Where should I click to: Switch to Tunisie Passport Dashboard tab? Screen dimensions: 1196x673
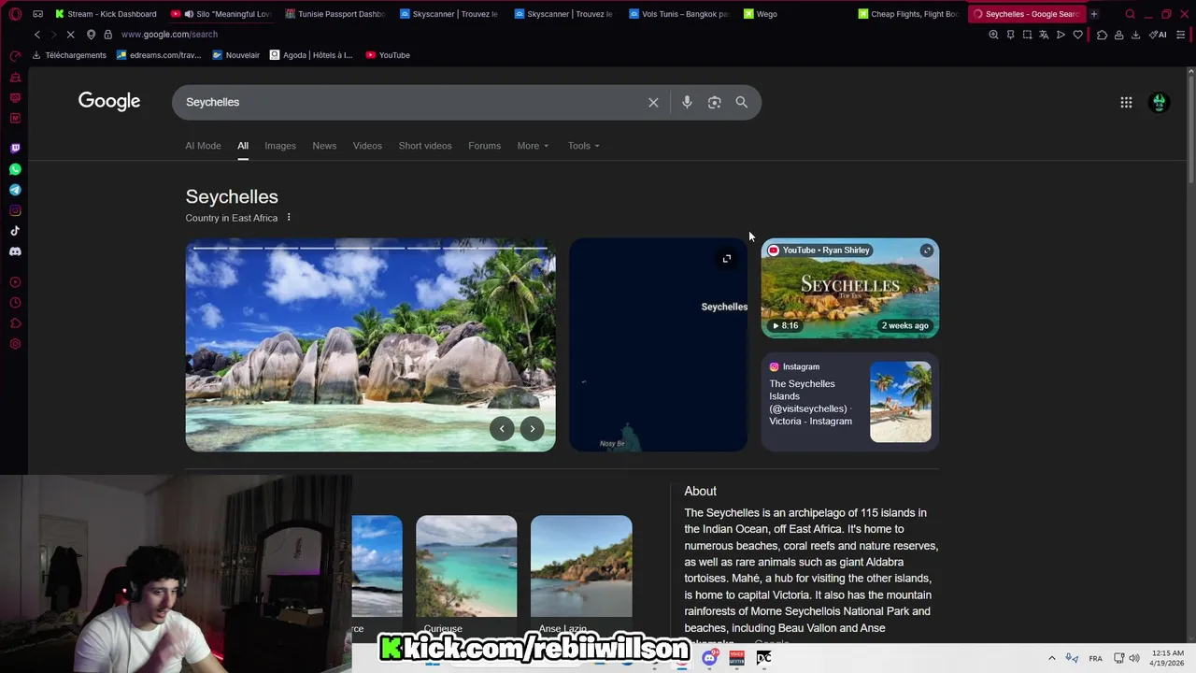pyautogui.click(x=335, y=14)
